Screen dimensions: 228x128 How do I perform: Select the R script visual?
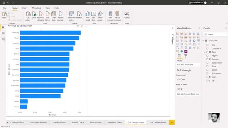190,48
